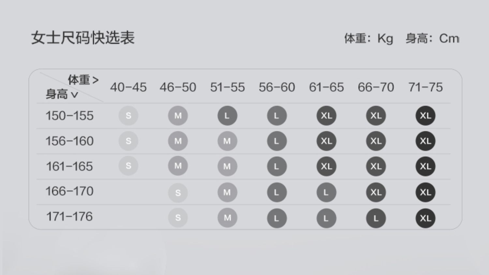Select L badge for height 156-160, weight 56-60
The height and width of the screenshot is (275, 489).
[x=277, y=141]
